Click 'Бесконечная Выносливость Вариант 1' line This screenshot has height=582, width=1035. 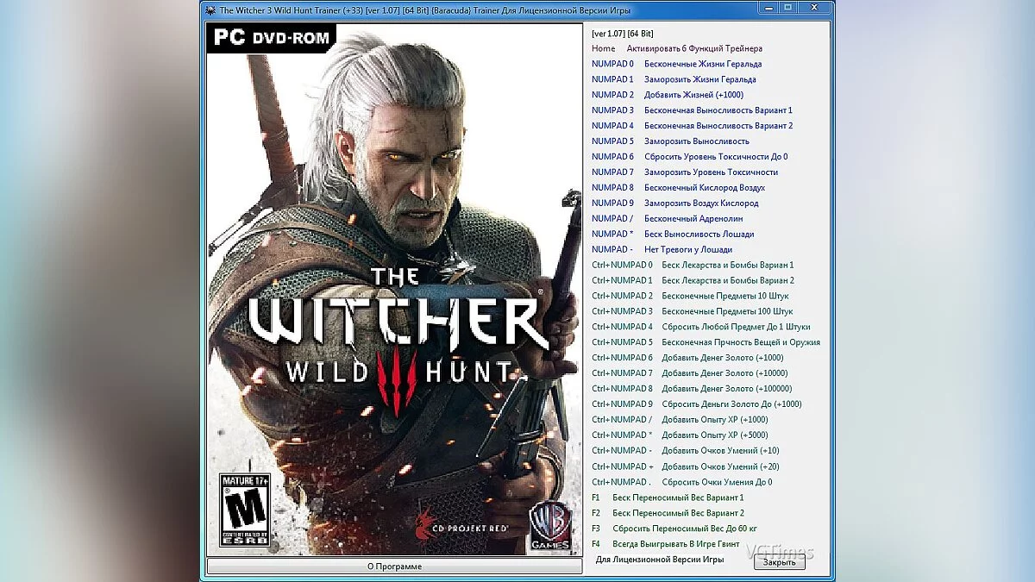click(718, 110)
